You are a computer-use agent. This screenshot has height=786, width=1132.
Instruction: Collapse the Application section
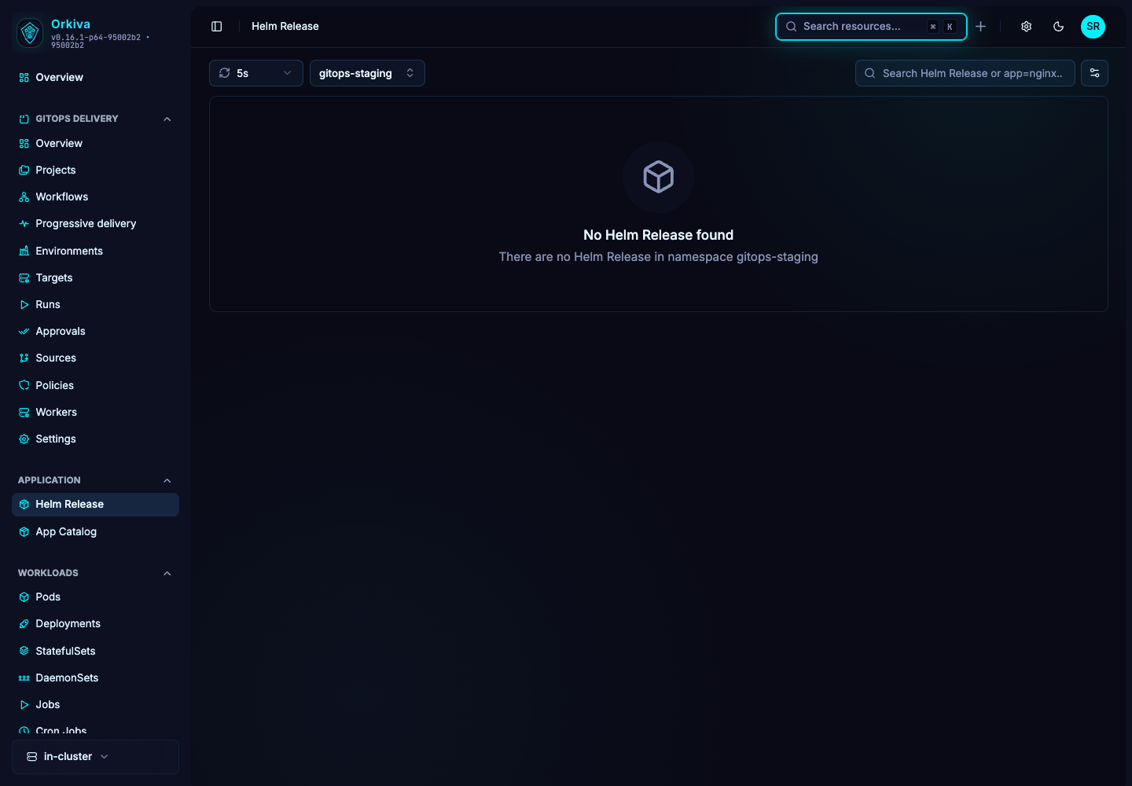pyautogui.click(x=167, y=481)
